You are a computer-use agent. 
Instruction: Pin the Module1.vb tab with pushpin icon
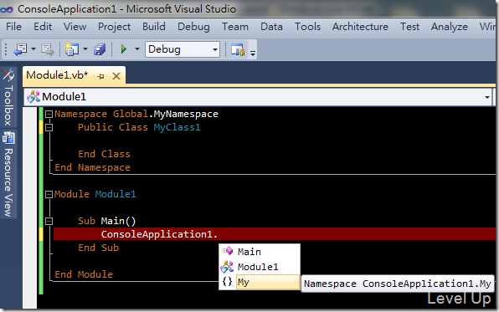100,76
